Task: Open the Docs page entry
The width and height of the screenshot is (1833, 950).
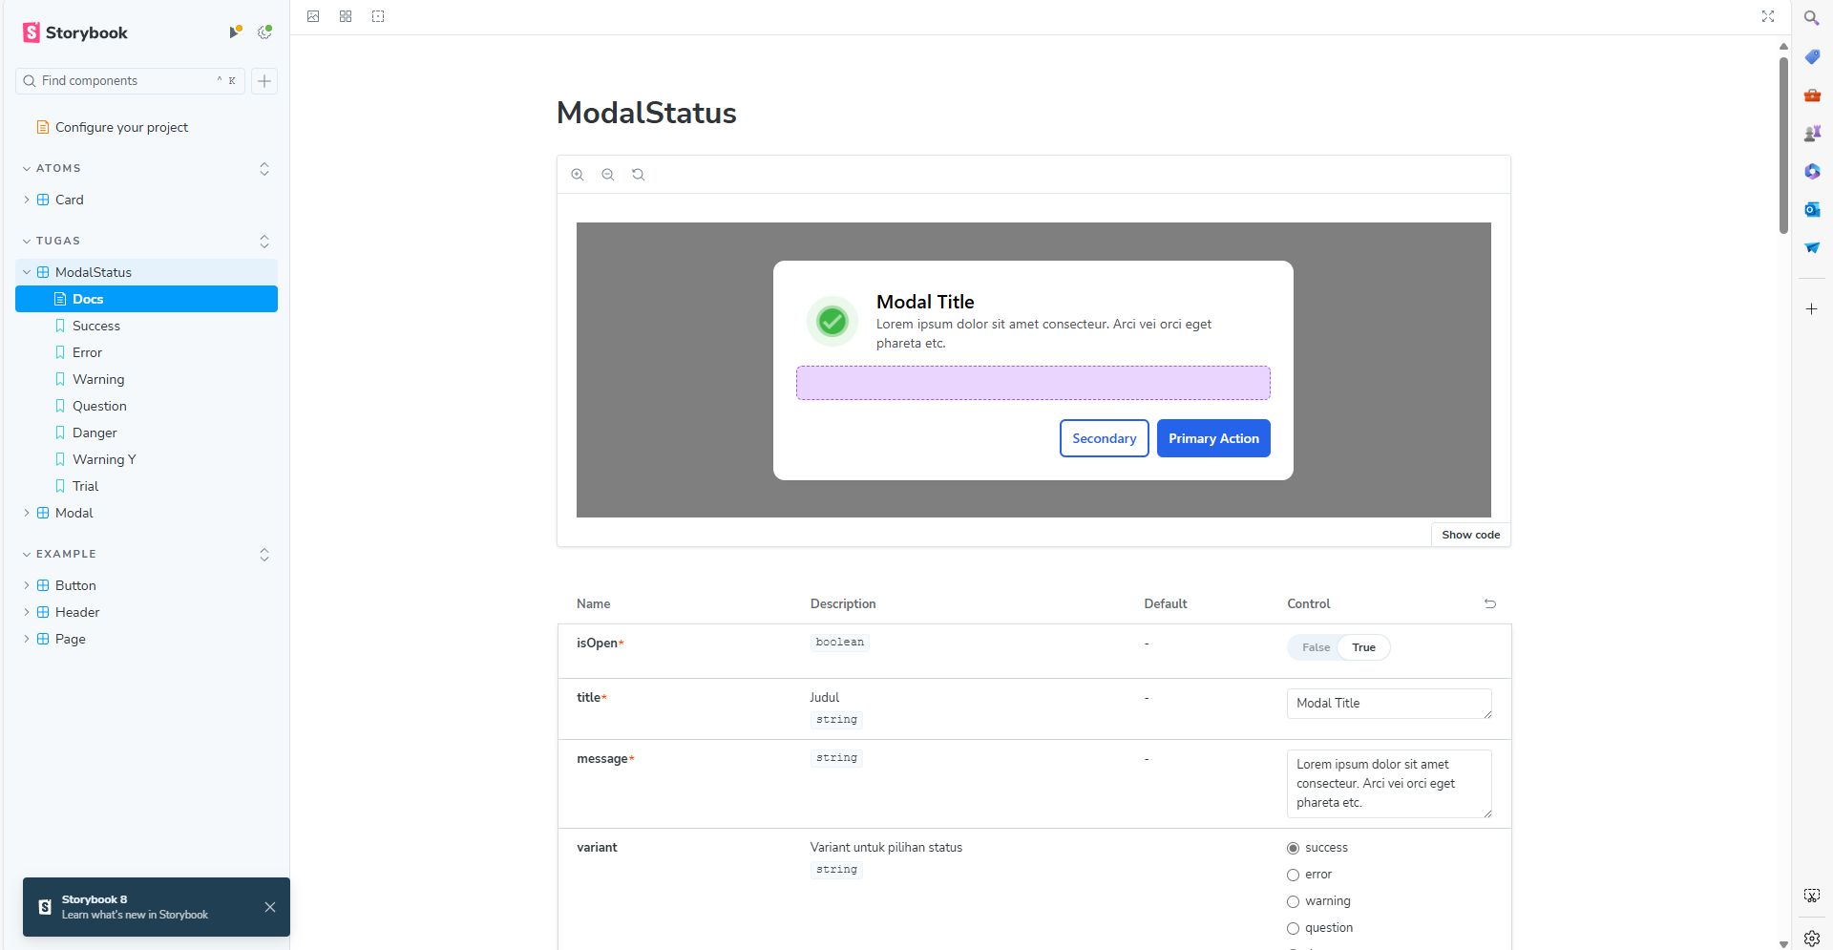Action: 146,299
